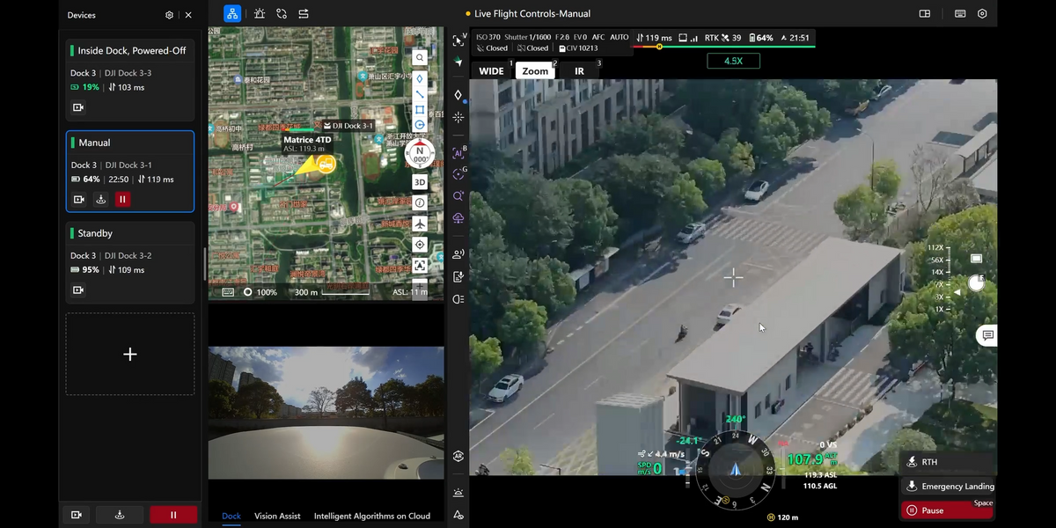Click the beacon light icon near sidebar bottom

click(x=458, y=493)
